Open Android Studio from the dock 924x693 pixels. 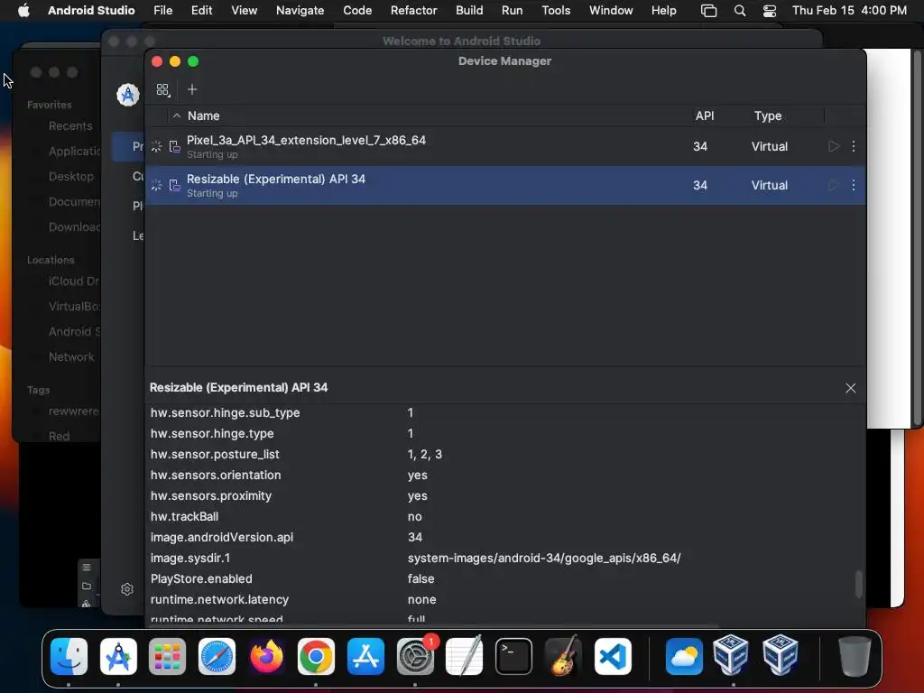coord(118,656)
